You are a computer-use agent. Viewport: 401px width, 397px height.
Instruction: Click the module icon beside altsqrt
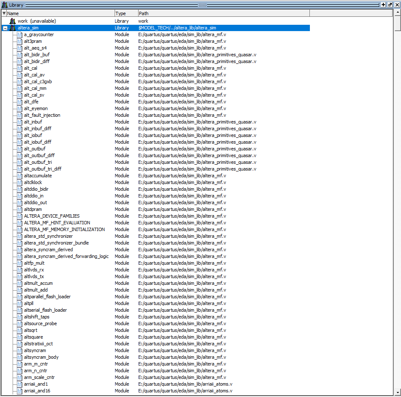click(x=19, y=330)
